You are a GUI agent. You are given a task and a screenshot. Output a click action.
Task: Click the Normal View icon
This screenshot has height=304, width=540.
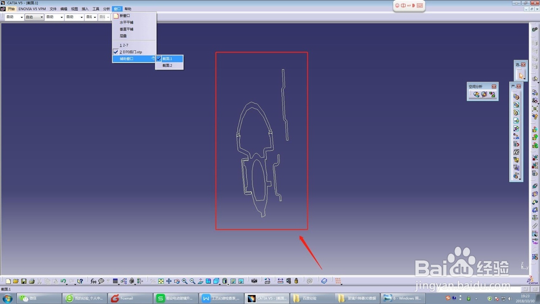click(x=200, y=281)
